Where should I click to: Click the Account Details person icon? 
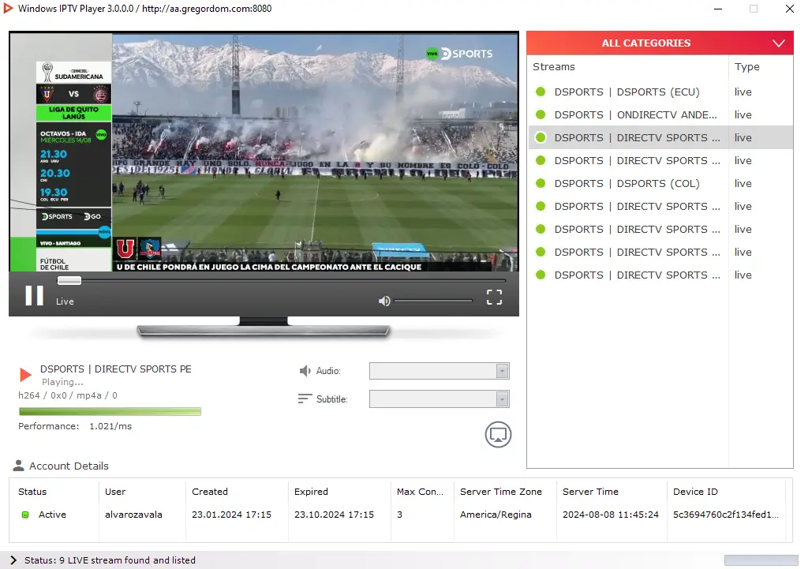19,466
